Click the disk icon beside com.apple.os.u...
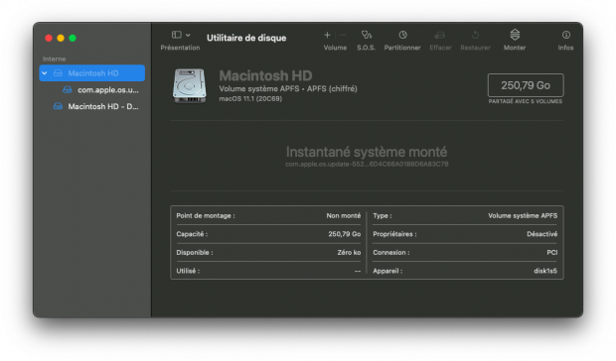Screen dimensions: 616x361 click(x=68, y=90)
